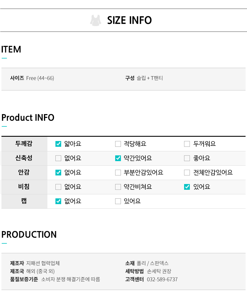Viewport: 247px width, 301px height.
Task: Check the 적당해요 thickness checkbox
Action: (118, 144)
